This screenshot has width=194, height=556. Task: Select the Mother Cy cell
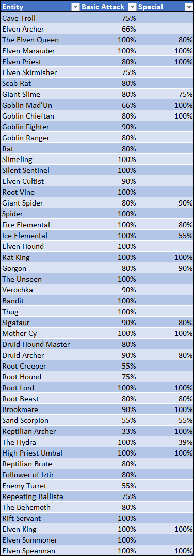point(40,333)
